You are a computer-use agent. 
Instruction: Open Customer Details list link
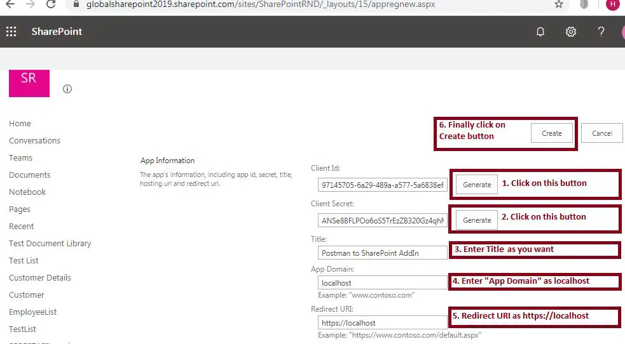(x=40, y=277)
